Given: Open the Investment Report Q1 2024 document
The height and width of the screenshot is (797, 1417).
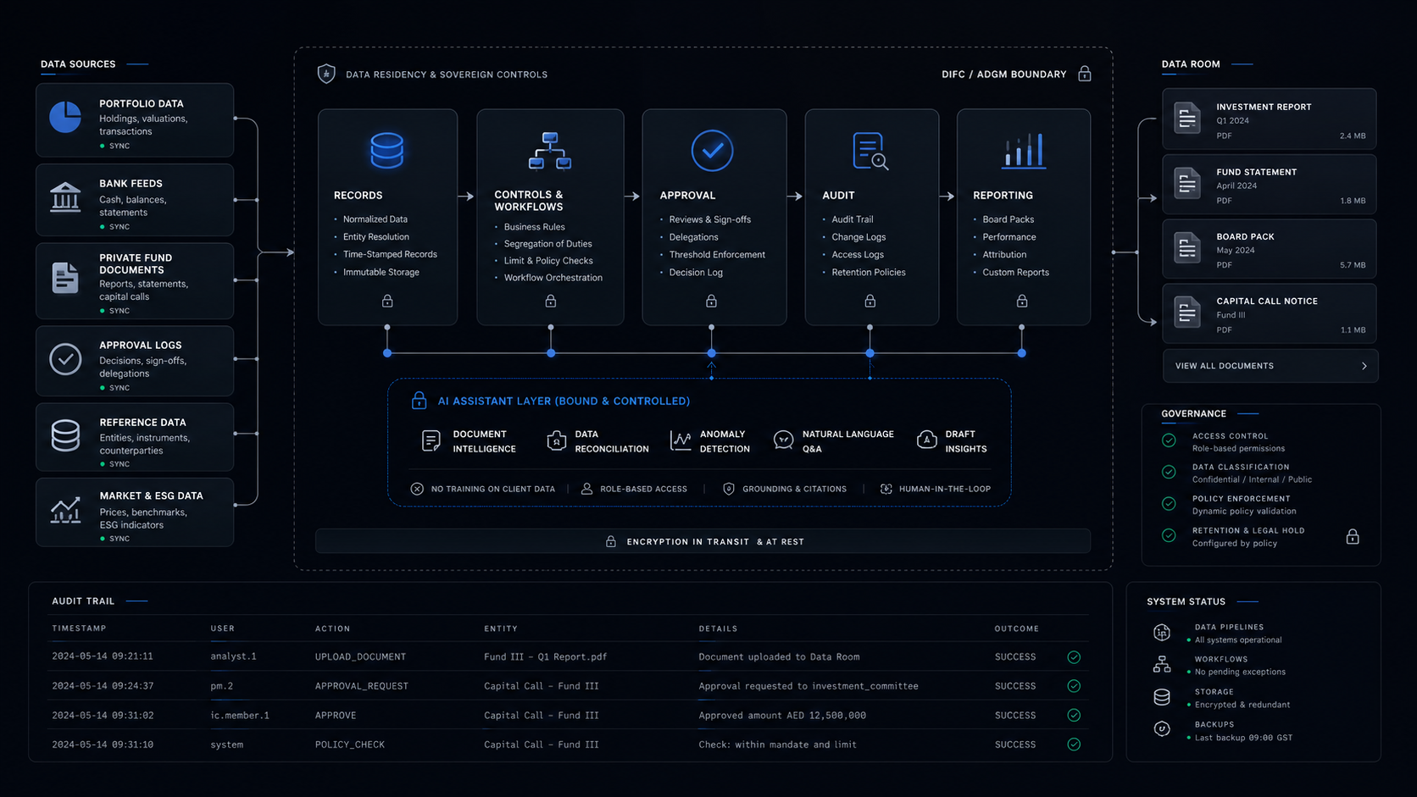Looking at the screenshot, I should click(1269, 119).
